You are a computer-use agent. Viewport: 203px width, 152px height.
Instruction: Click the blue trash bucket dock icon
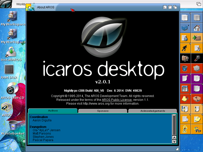coord(185,68)
